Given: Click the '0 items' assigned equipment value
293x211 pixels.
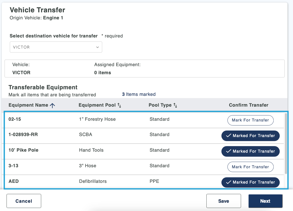Looking at the screenshot, I should (103, 73).
